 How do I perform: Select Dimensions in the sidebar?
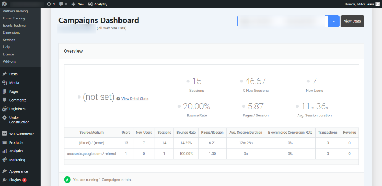pos(11,32)
